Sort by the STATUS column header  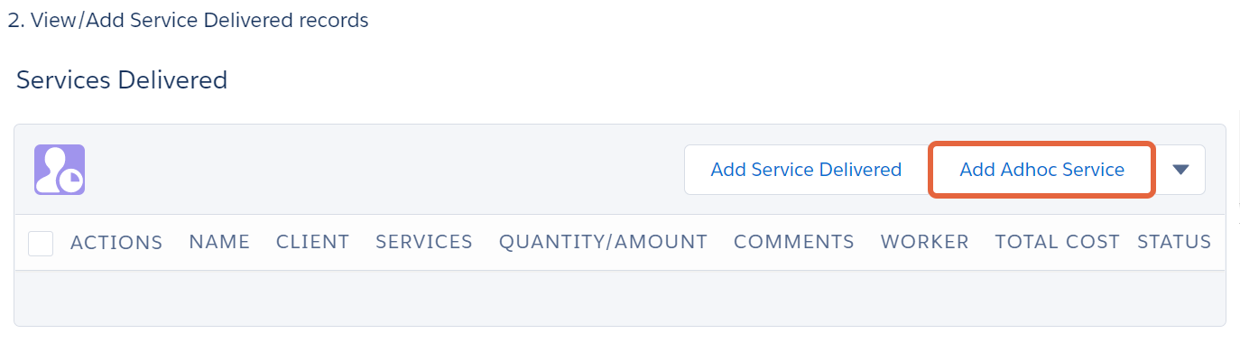coord(1174,242)
